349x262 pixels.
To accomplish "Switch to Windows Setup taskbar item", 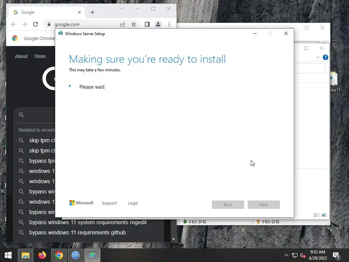I will (x=92, y=255).
